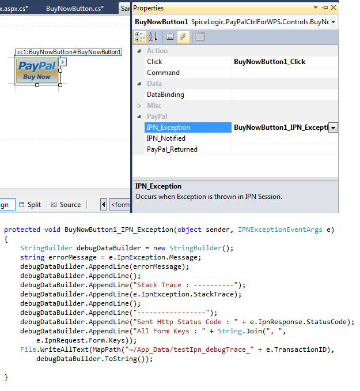
Task: Select Events lightning bolt icon
Action: pyautogui.click(x=183, y=37)
